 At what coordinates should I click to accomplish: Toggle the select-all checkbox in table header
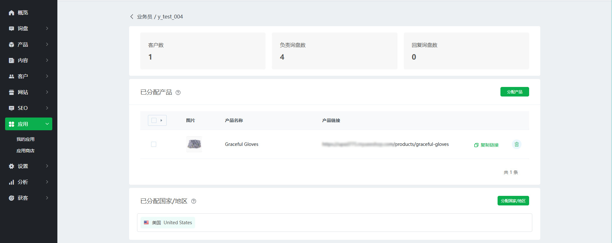coord(154,120)
